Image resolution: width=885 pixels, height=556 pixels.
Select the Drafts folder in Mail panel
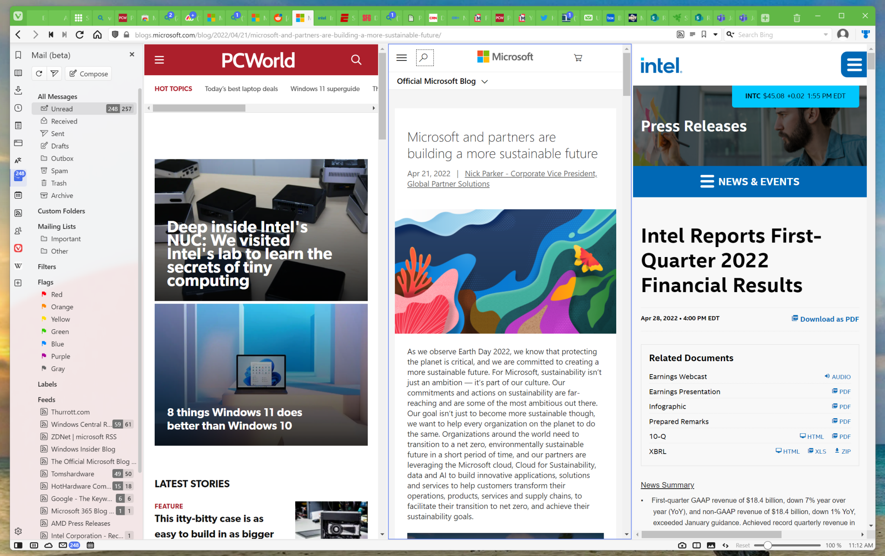[60, 146]
